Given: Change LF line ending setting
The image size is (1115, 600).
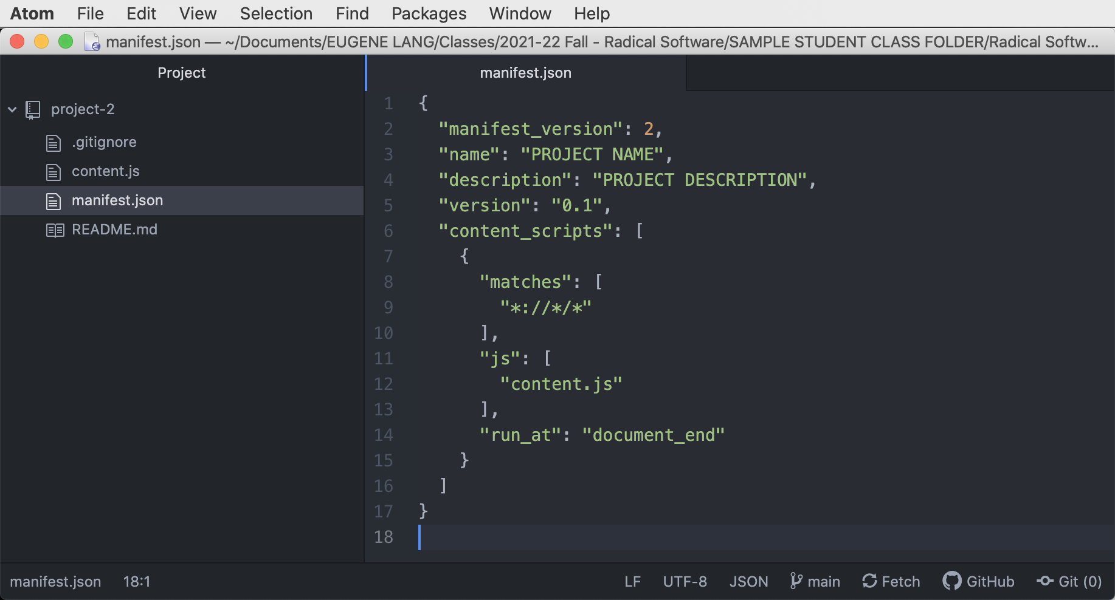Looking at the screenshot, I should pyautogui.click(x=632, y=581).
